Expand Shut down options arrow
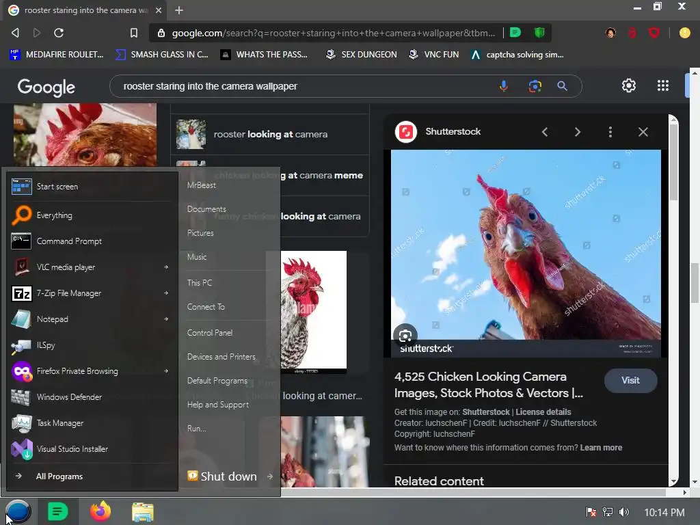Viewport: 700px width, 525px height. tap(269, 476)
